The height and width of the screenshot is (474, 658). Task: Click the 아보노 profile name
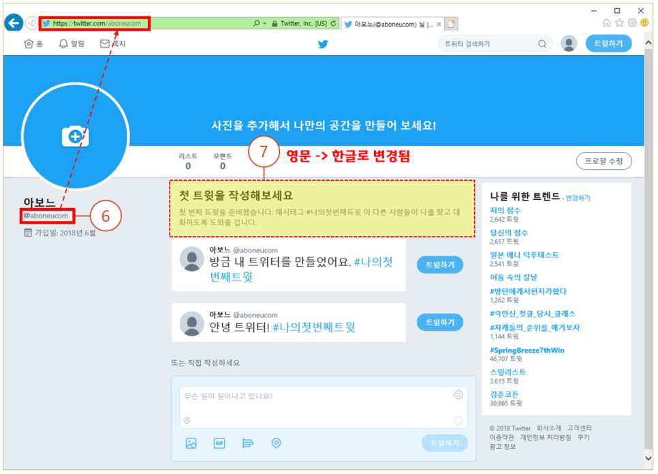(39, 202)
